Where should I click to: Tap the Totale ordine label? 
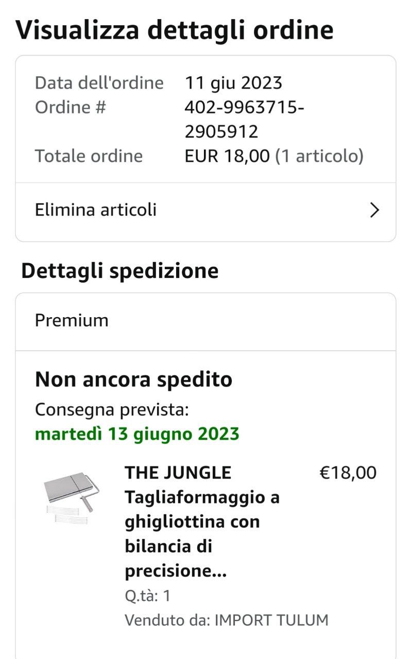pyautogui.click(x=89, y=156)
